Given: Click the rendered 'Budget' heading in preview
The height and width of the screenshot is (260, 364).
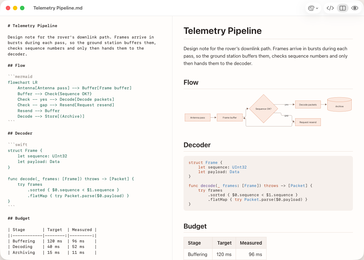Looking at the screenshot, I should (x=195, y=226).
